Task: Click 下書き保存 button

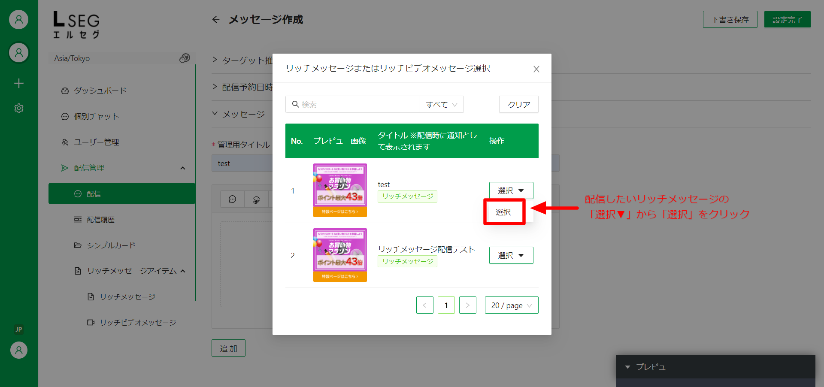Action: [730, 19]
